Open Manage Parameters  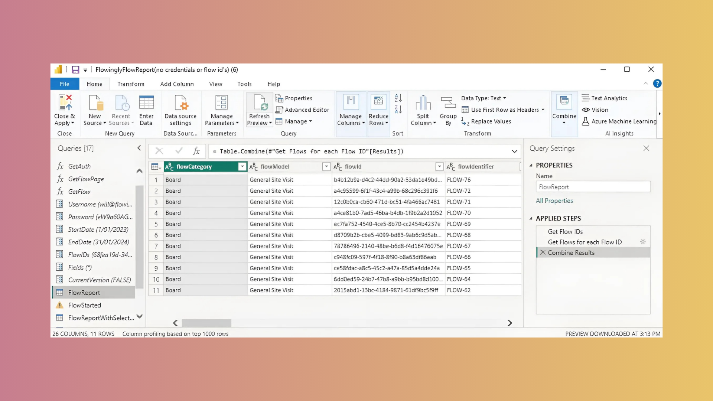click(222, 110)
